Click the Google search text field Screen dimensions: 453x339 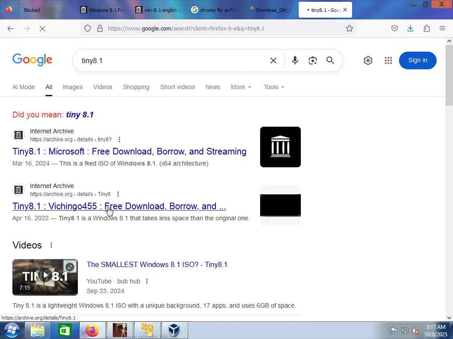[x=173, y=60]
